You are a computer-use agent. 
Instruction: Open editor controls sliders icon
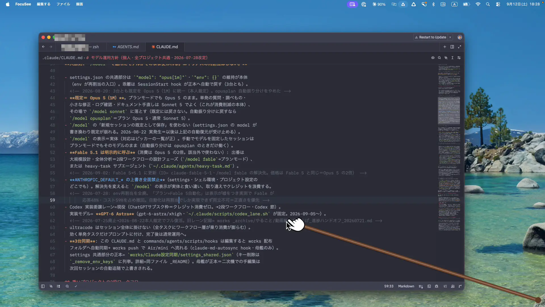pos(459,58)
